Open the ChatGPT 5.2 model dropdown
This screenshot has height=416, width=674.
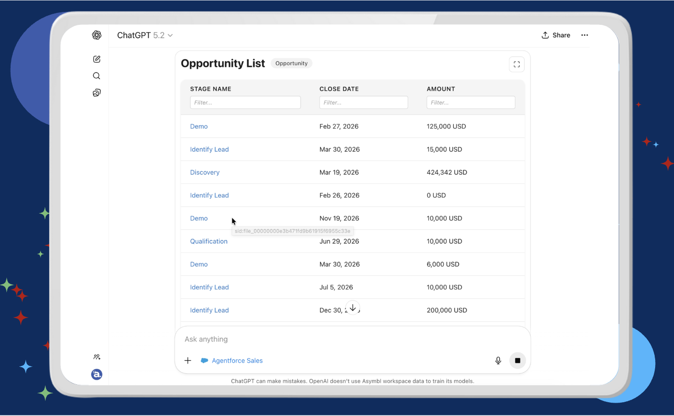pyautogui.click(x=145, y=35)
